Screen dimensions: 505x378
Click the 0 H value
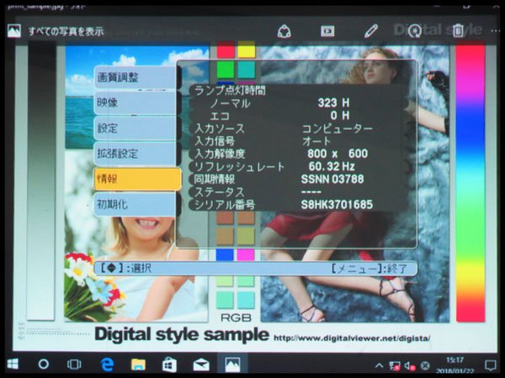click(340, 115)
